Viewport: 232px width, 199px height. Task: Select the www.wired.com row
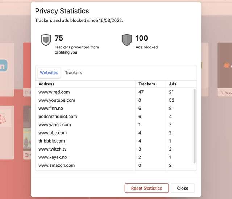tap(54, 92)
